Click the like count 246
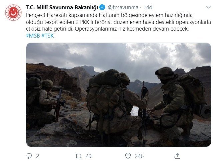 click(139, 156)
